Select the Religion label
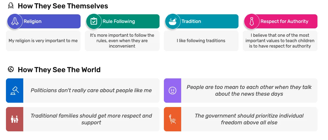This screenshot has height=140, width=328. pyautogui.click(x=33, y=21)
